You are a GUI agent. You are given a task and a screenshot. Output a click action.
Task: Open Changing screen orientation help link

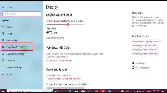145,49
